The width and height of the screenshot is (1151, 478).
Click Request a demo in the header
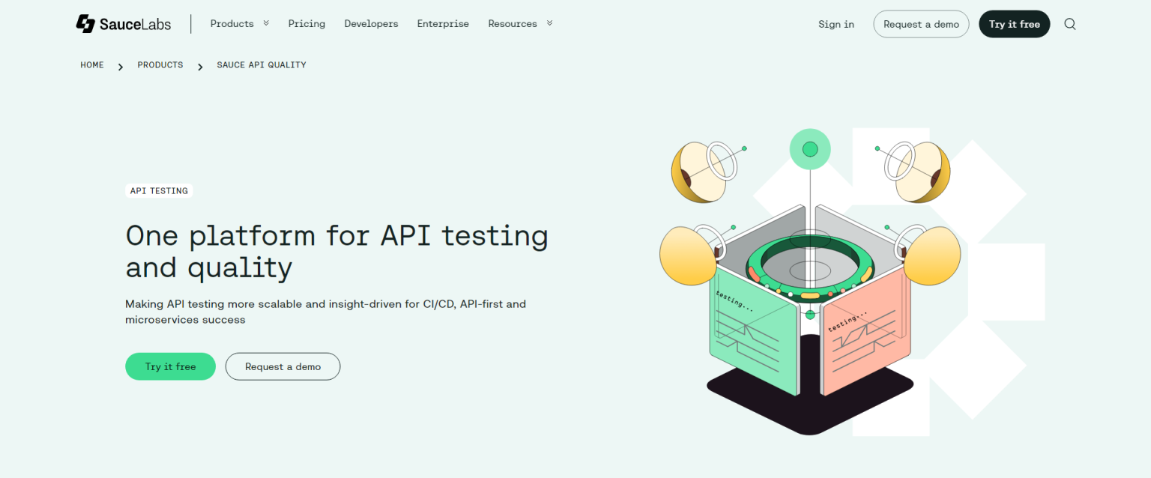(921, 23)
